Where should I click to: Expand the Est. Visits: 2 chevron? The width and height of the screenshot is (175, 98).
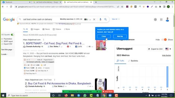point(66,87)
